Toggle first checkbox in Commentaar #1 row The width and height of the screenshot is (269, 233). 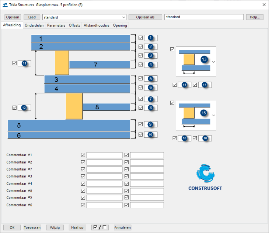(x=83, y=155)
